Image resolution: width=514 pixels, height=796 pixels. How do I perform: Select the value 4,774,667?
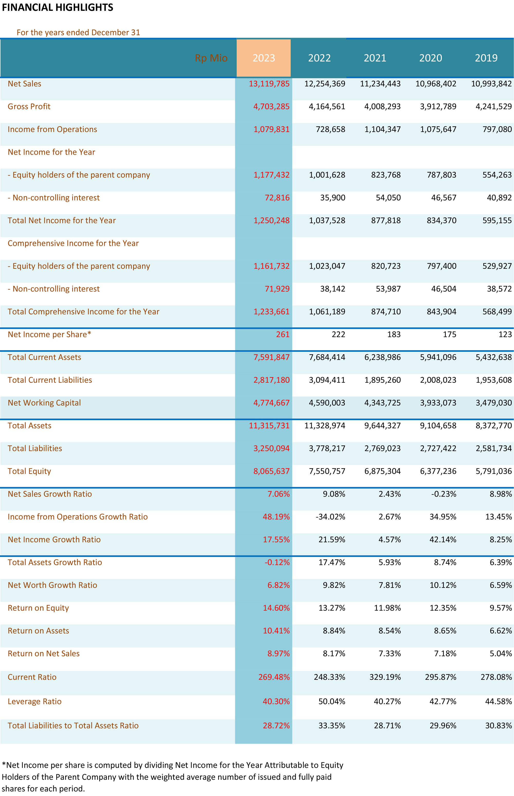[271, 403]
